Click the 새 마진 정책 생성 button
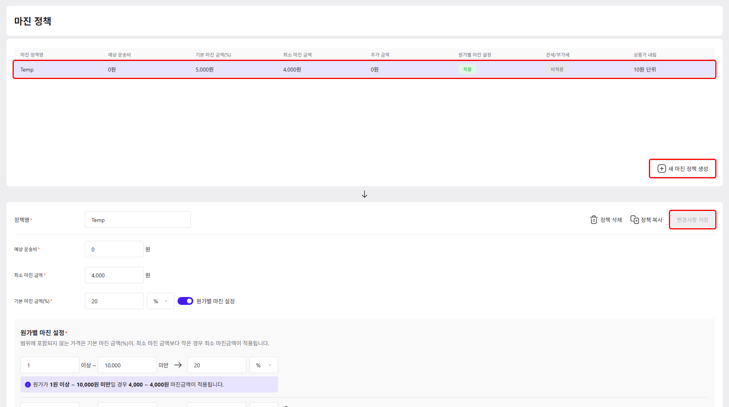 683,169
